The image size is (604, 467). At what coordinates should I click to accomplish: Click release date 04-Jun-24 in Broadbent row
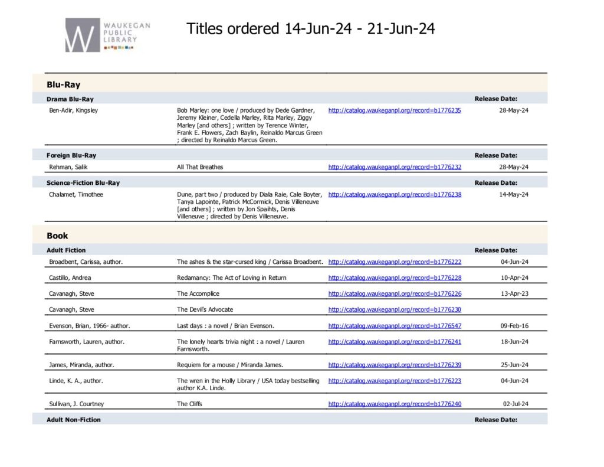(514, 262)
